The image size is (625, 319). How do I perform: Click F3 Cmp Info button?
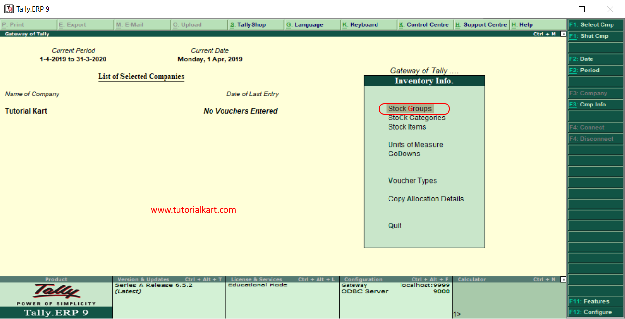click(x=596, y=105)
